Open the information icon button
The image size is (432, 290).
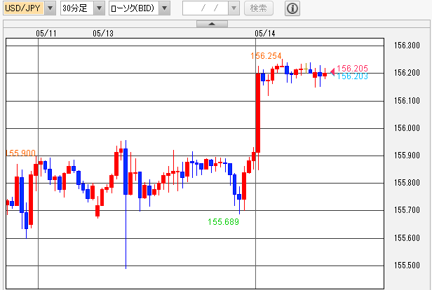click(x=292, y=8)
